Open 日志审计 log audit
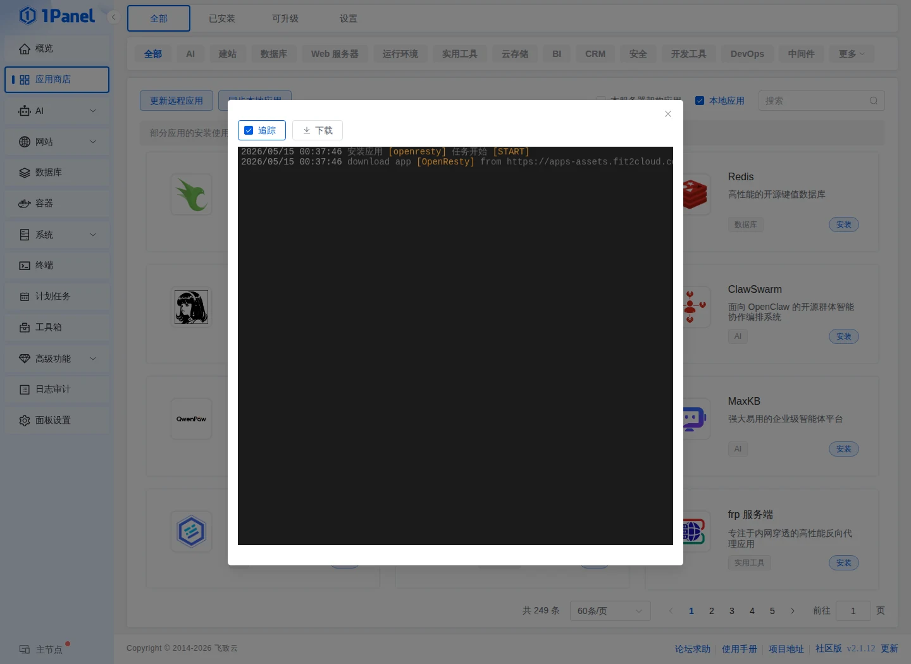 [x=57, y=390]
